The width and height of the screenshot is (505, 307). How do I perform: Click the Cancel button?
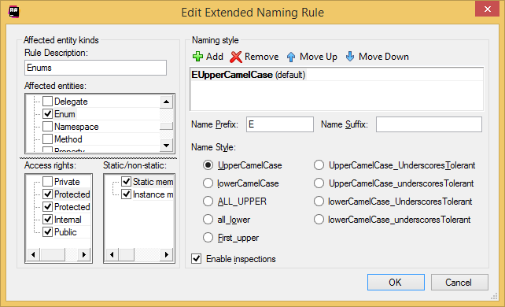(x=459, y=282)
